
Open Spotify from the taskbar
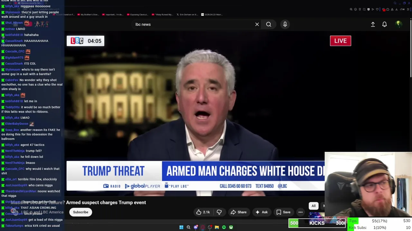pos(224,227)
